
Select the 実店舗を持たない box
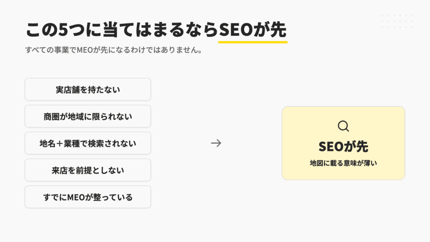point(88,89)
